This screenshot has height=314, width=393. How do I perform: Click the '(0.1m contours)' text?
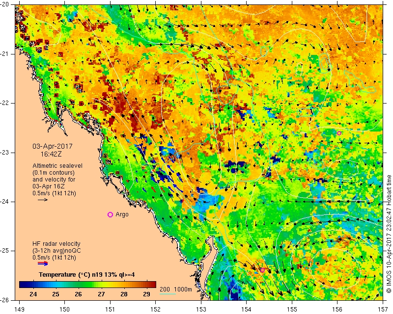(54, 173)
